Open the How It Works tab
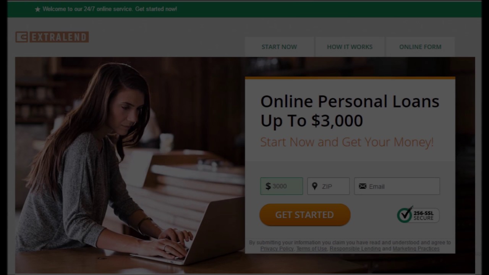The image size is (489, 275). tap(350, 47)
